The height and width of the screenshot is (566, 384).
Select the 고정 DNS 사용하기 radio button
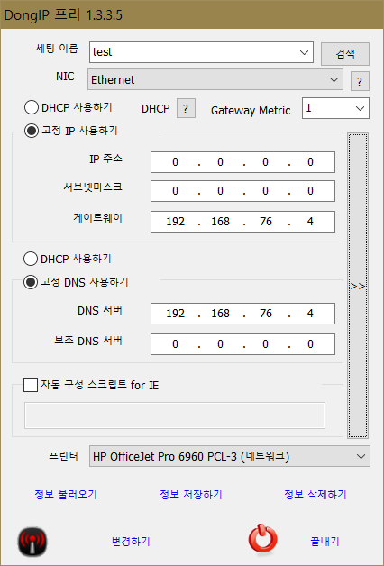coord(31,282)
